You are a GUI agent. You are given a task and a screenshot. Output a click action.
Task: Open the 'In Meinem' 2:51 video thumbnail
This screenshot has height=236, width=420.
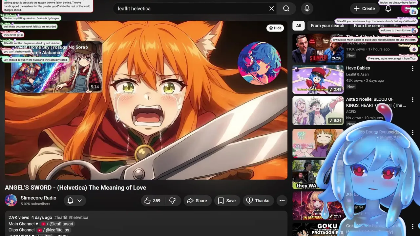tap(318, 206)
